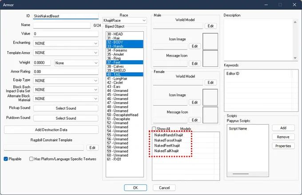Click Add Destruction Data button
This screenshot has height=195, width=302.
click(x=51, y=130)
